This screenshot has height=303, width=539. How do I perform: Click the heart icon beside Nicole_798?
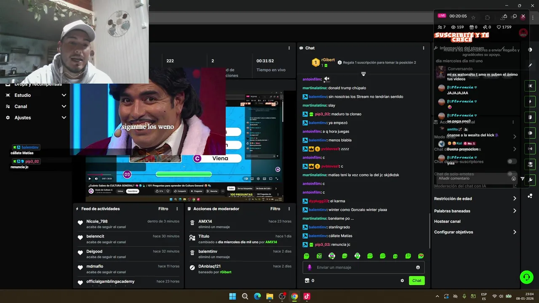click(x=80, y=223)
